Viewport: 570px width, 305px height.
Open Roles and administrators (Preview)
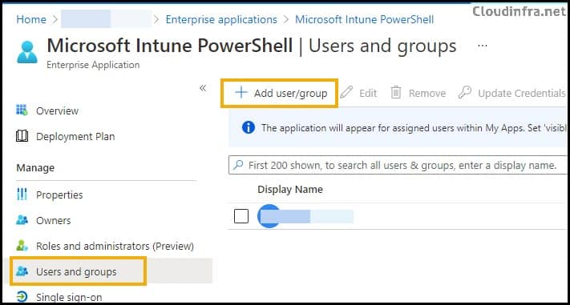(115, 247)
